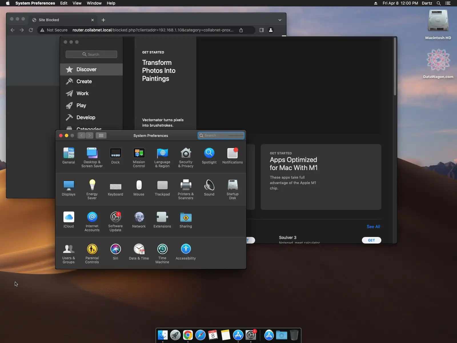Open the Sound preferences pane
This screenshot has width=457, height=343.
[209, 188]
